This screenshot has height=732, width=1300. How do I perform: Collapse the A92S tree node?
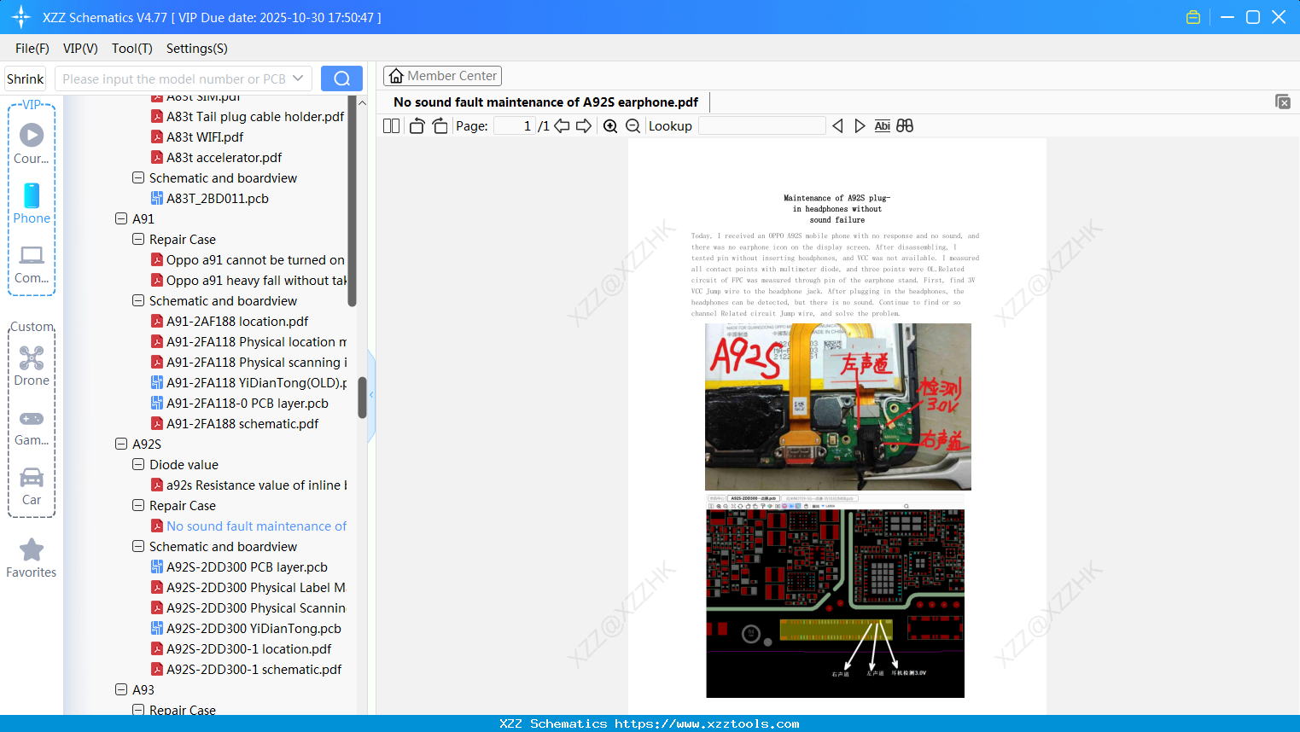pos(121,444)
